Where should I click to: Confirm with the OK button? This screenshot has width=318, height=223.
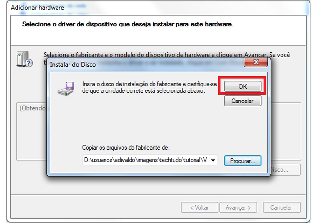(x=243, y=86)
